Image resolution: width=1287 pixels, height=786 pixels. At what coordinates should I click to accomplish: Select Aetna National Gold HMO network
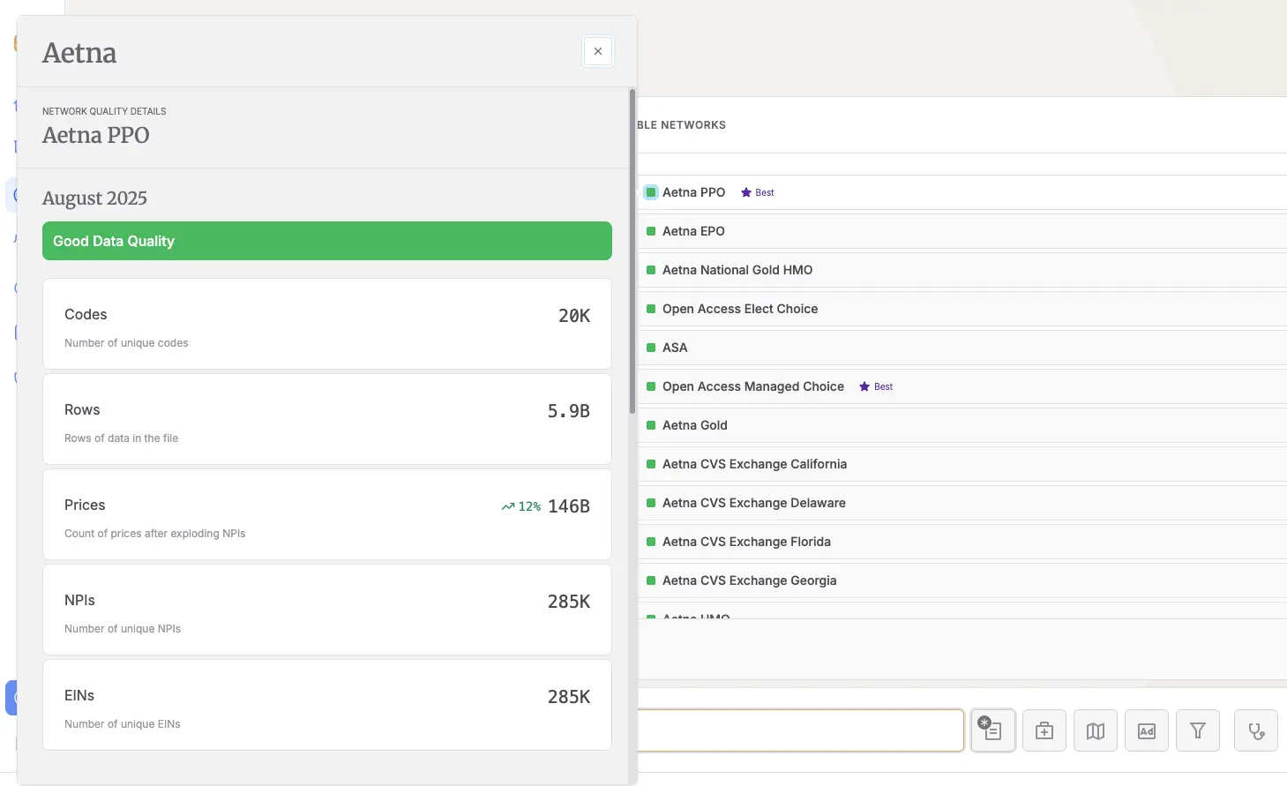(962, 270)
